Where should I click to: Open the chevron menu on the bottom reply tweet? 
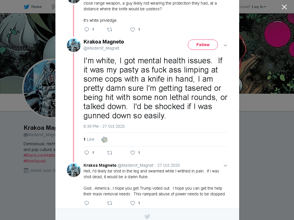coord(225,166)
